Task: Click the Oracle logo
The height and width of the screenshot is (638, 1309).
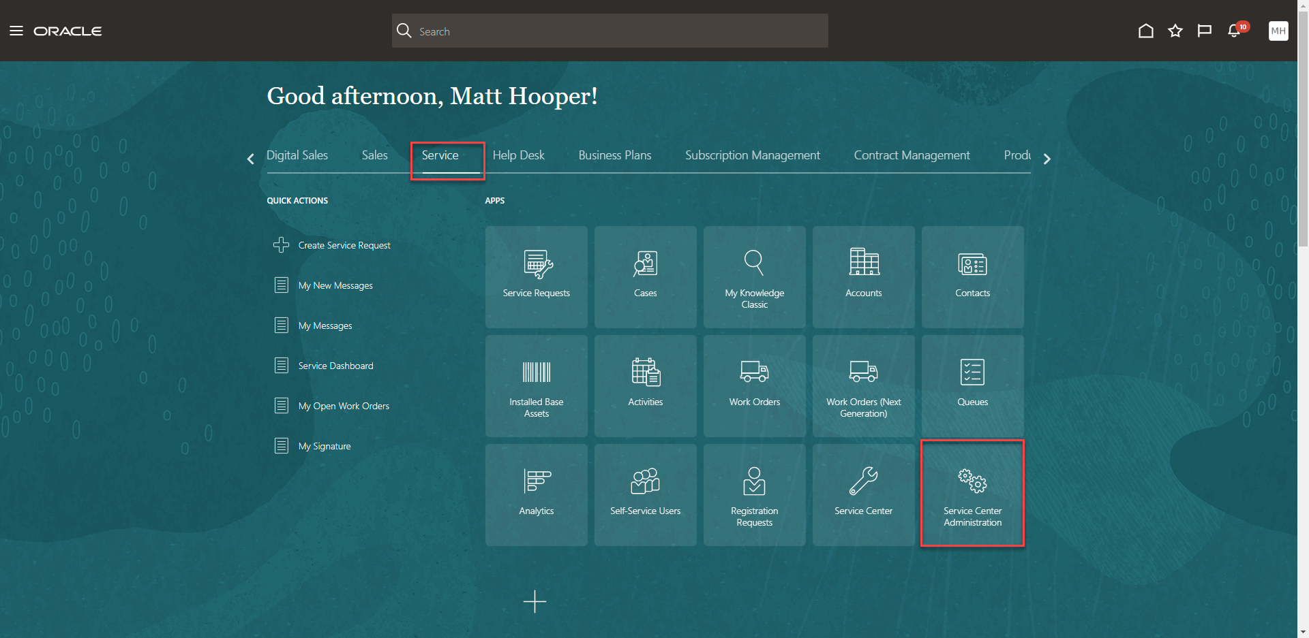Action: pyautogui.click(x=67, y=31)
